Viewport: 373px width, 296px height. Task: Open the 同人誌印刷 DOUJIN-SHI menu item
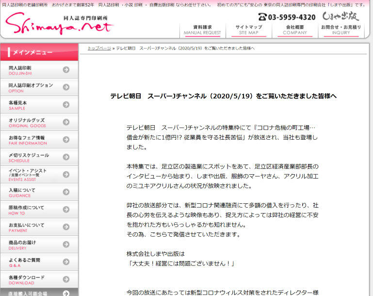(39, 70)
